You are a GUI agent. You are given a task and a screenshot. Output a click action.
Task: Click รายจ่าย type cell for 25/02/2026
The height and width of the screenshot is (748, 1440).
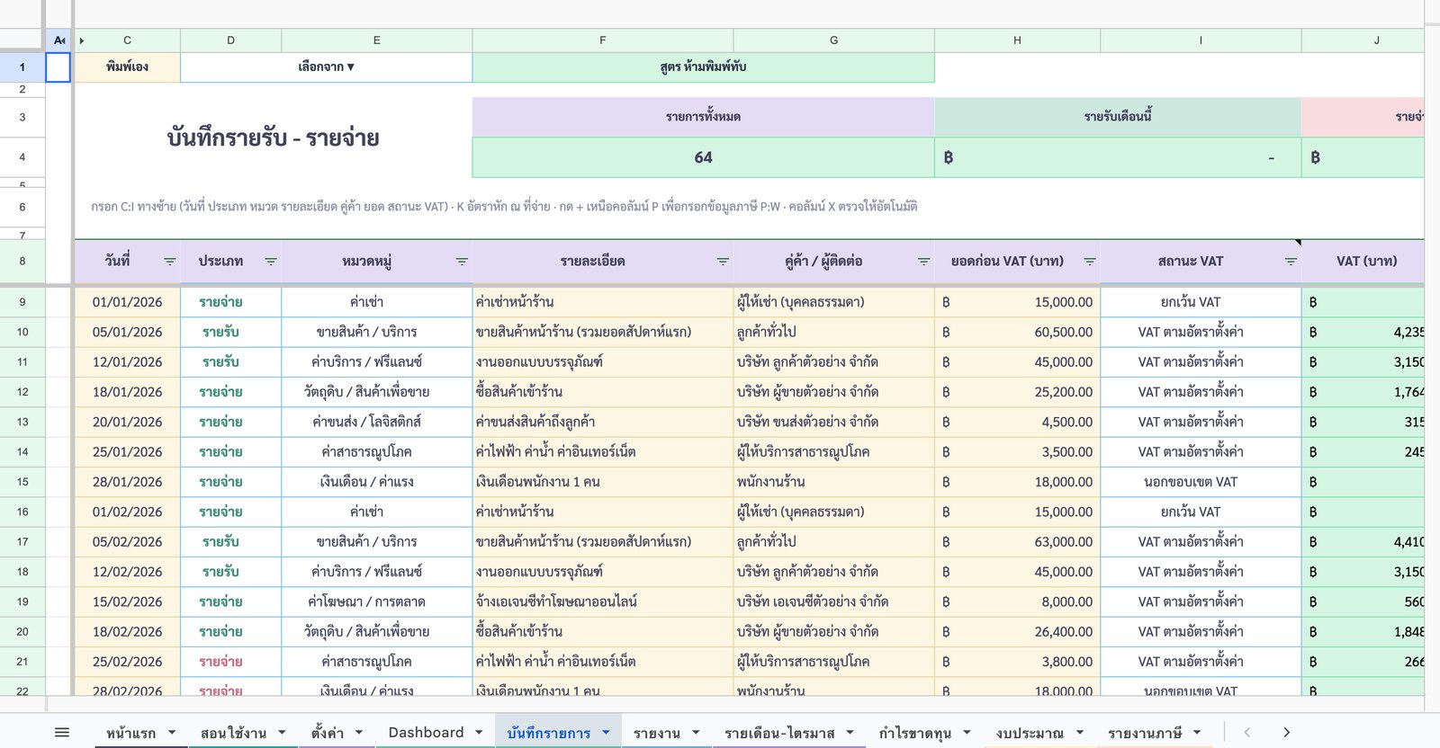coord(231,662)
